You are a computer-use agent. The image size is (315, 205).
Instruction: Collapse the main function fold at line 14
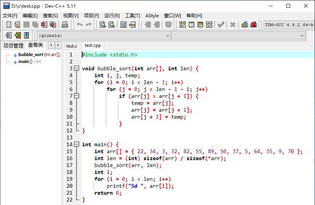[x=76, y=144]
